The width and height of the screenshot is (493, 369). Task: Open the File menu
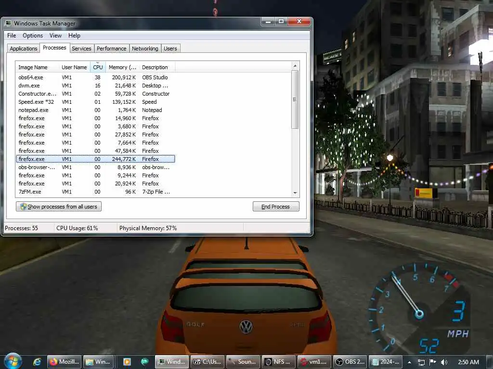[x=12, y=36]
